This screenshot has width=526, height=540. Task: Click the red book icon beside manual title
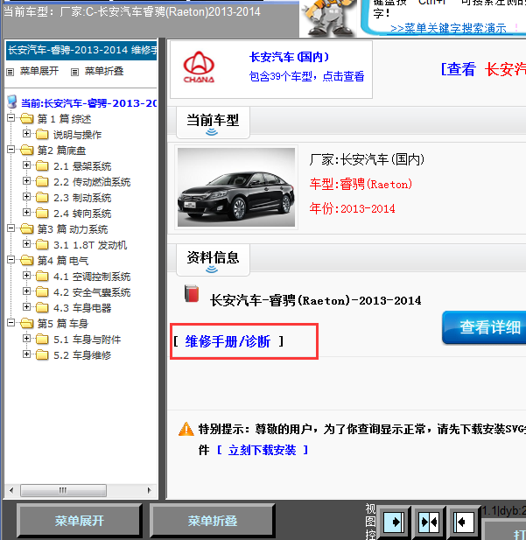click(192, 294)
